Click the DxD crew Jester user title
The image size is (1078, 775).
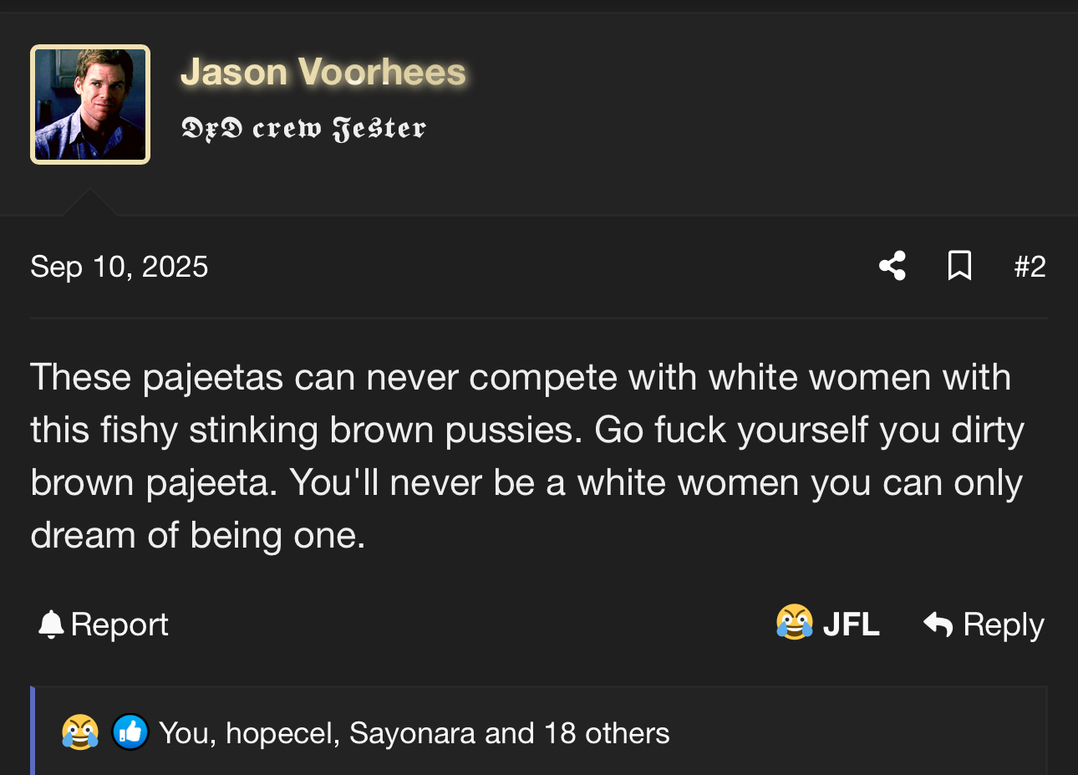303,128
